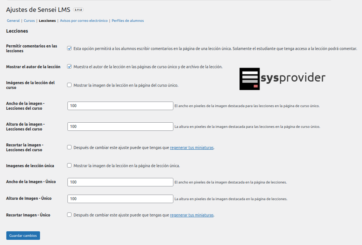Go to Avisos por correo electrónico tab

tap(84, 21)
